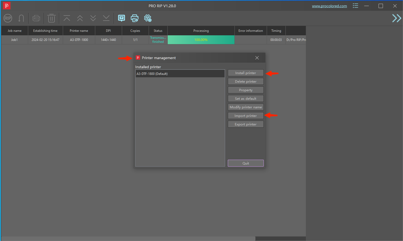Viewport: 403px width, 241px height.
Task: Move job down using chevron-down icon
Action: [93, 18]
